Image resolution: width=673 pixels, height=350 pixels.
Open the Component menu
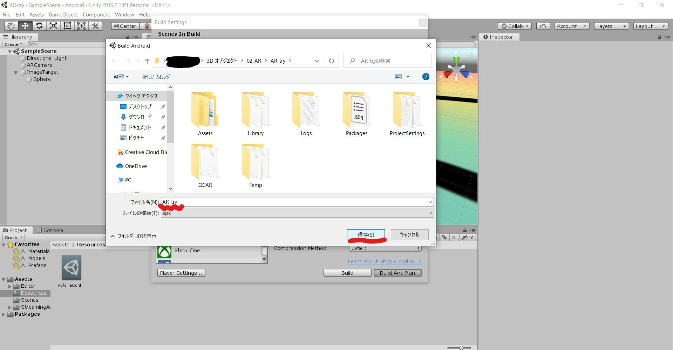(x=96, y=14)
